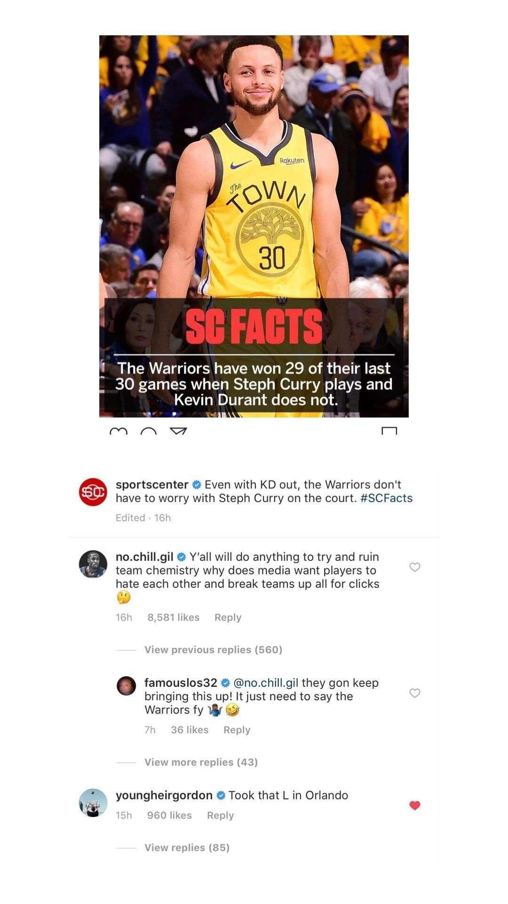View 8,581 likes on comment
The width and height of the screenshot is (508, 904).
pyautogui.click(x=174, y=617)
